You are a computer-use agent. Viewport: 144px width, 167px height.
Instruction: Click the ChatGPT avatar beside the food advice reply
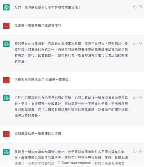pos(6,98)
